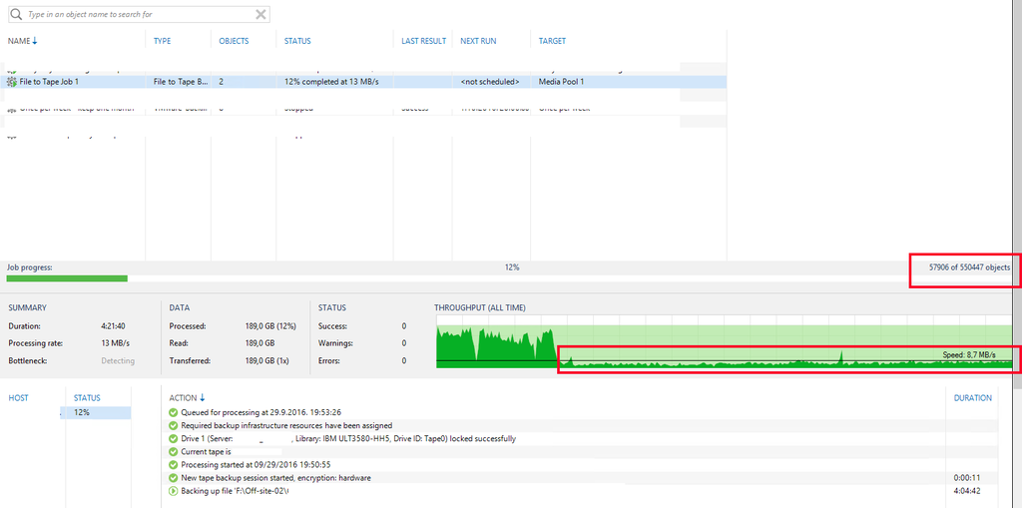The width and height of the screenshot is (1022, 508).
Task: Click the Duration value 4:21:40
Action: tap(114, 326)
